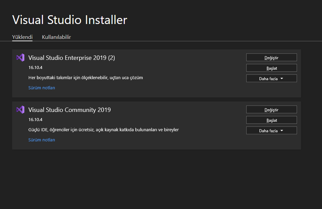Image resolution: width=322 pixels, height=209 pixels.
Task: Open Sürüm notları link for Enterprise 2019
Action: (x=42, y=88)
